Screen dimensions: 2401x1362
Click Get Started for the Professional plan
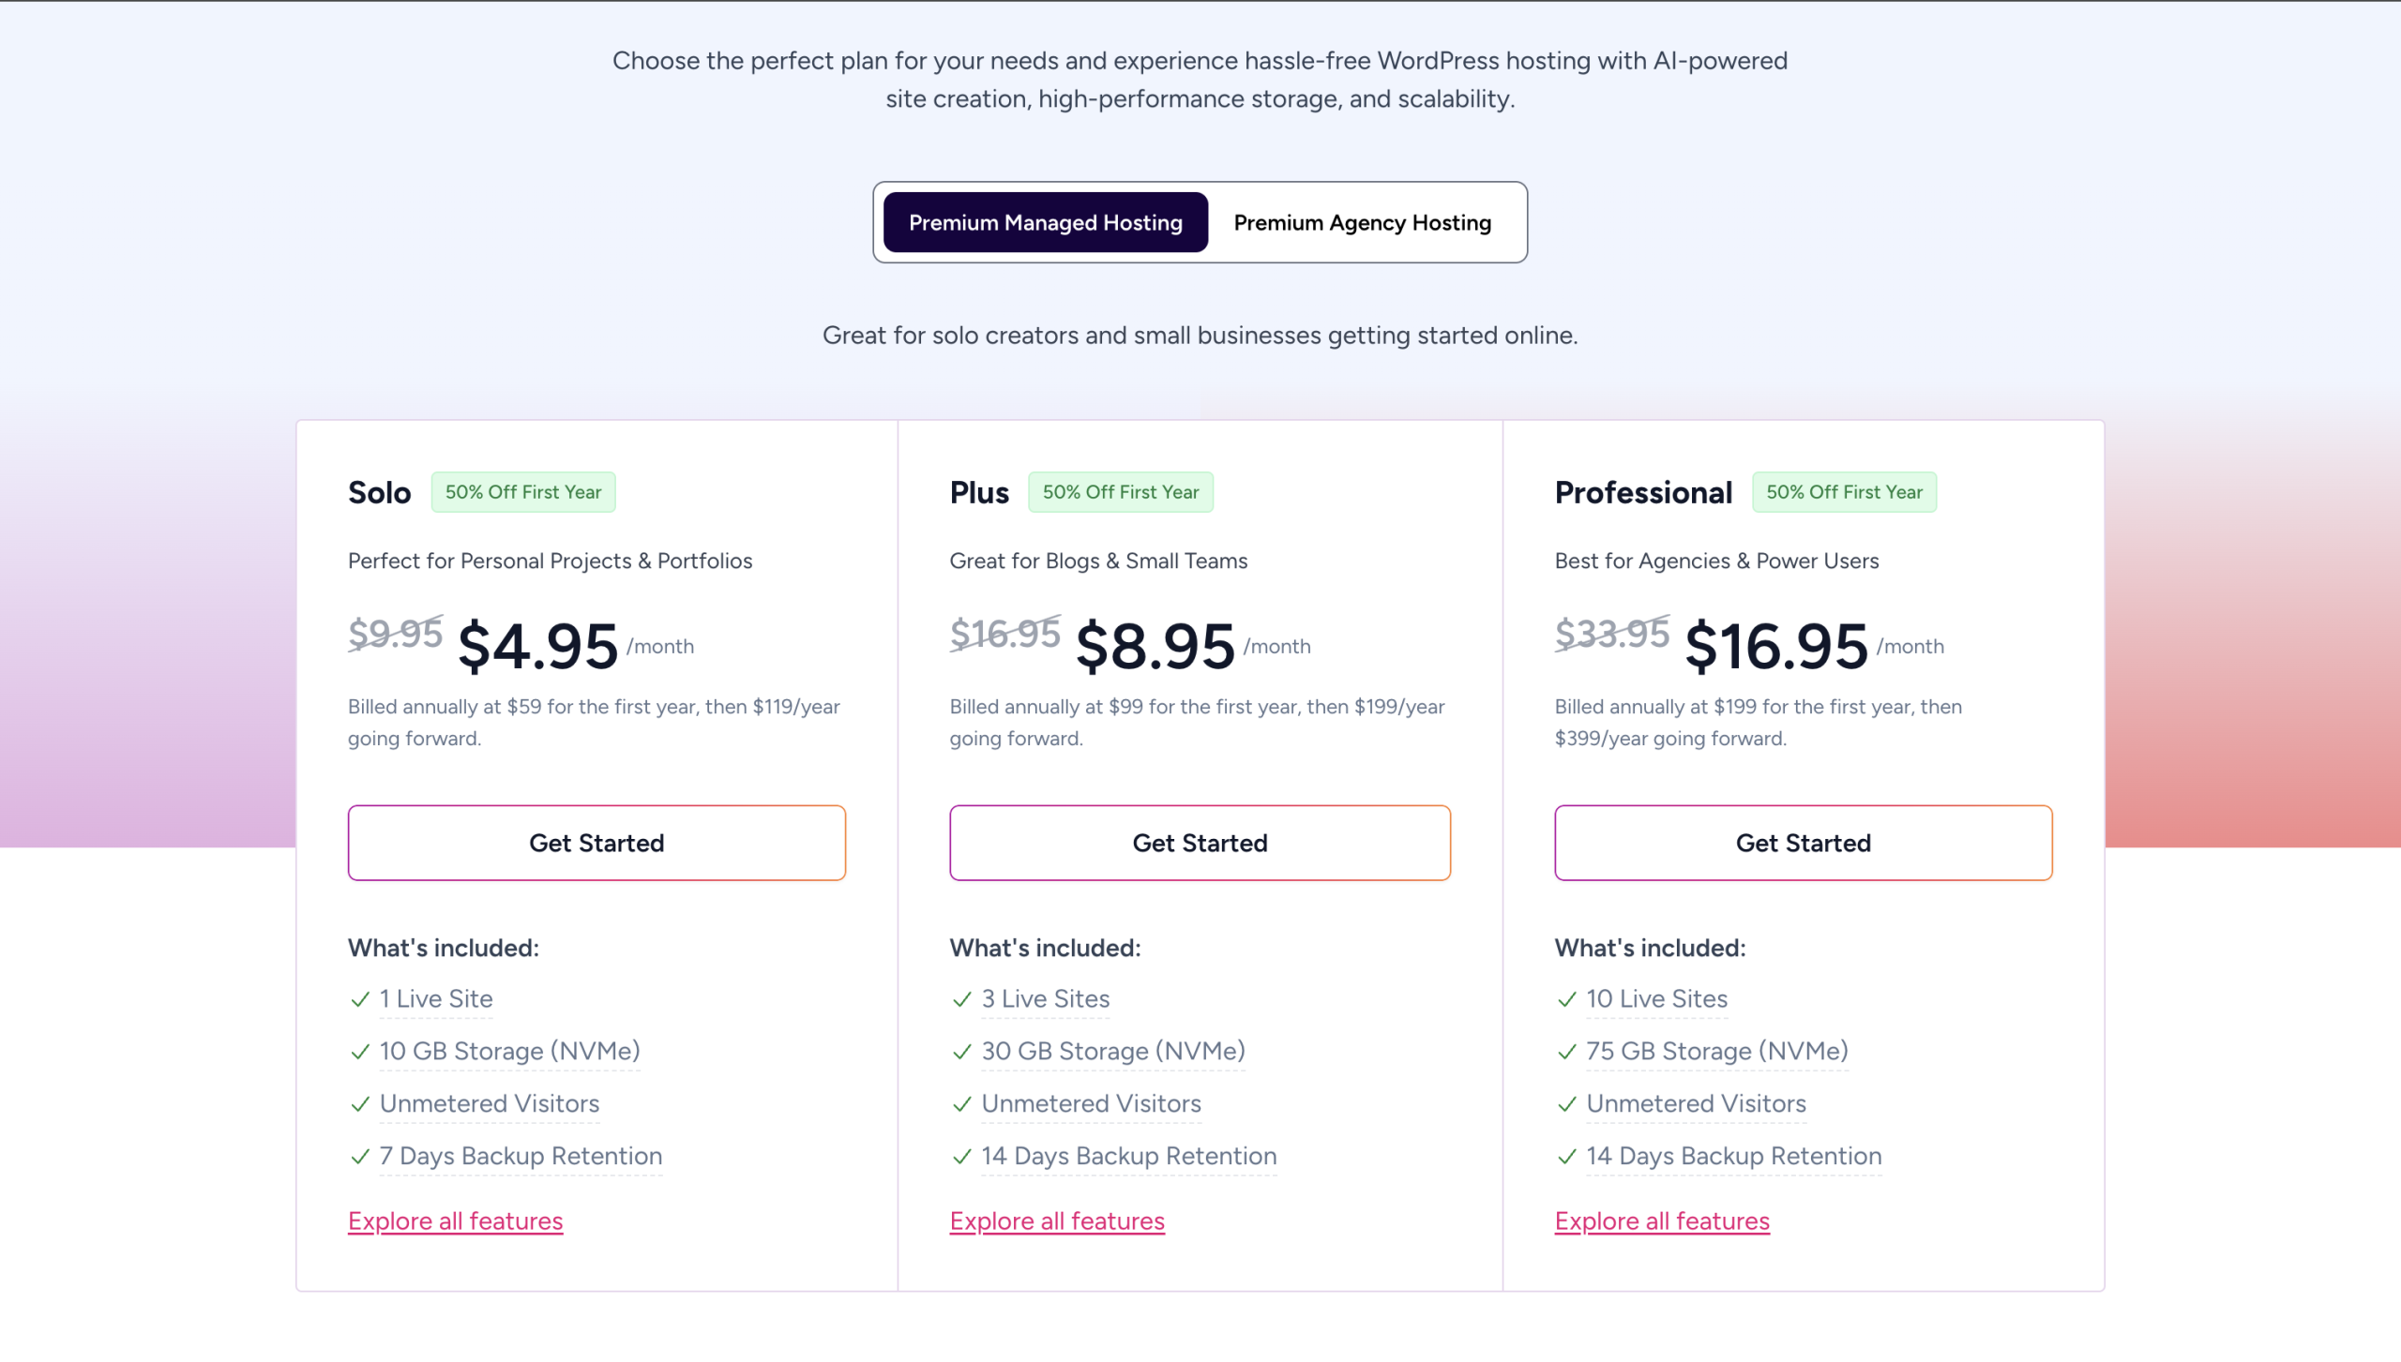pos(1803,843)
